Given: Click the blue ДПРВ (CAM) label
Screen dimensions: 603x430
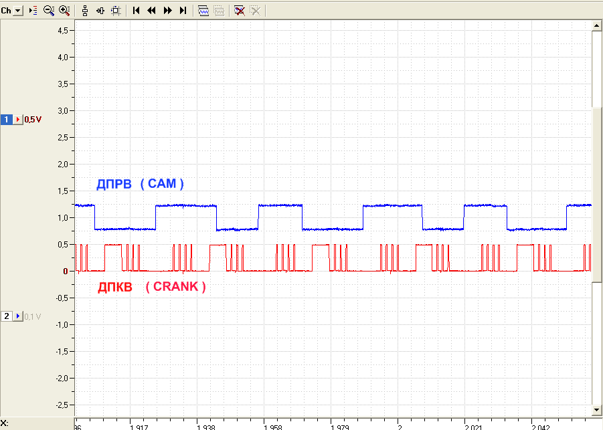Looking at the screenshot, I should (140, 184).
